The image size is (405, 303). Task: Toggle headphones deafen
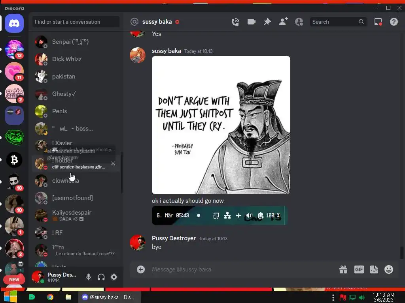click(x=101, y=277)
